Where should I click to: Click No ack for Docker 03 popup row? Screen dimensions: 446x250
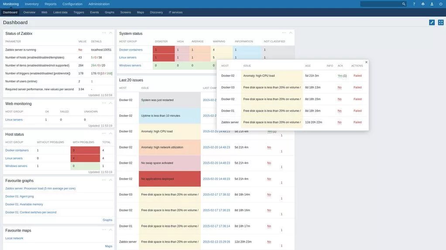340,88
